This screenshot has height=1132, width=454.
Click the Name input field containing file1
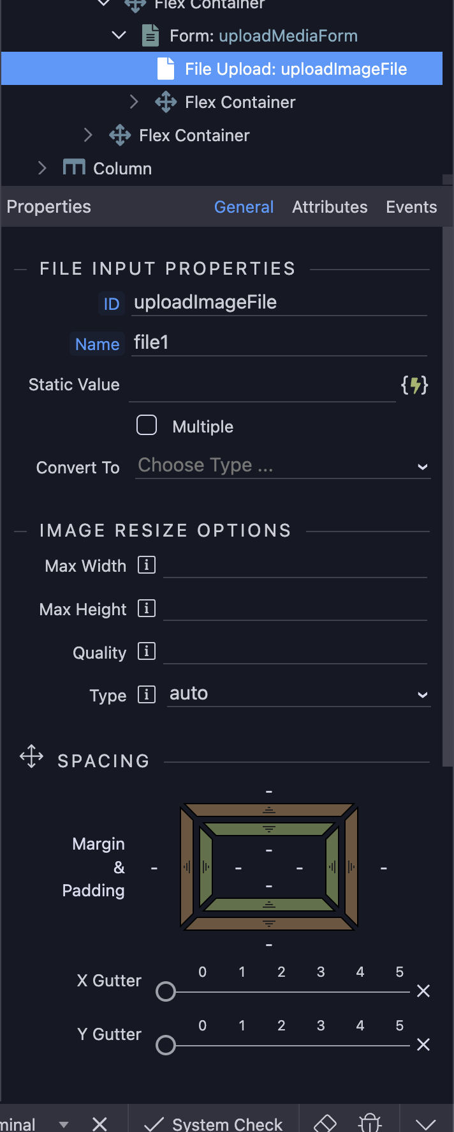click(x=279, y=343)
